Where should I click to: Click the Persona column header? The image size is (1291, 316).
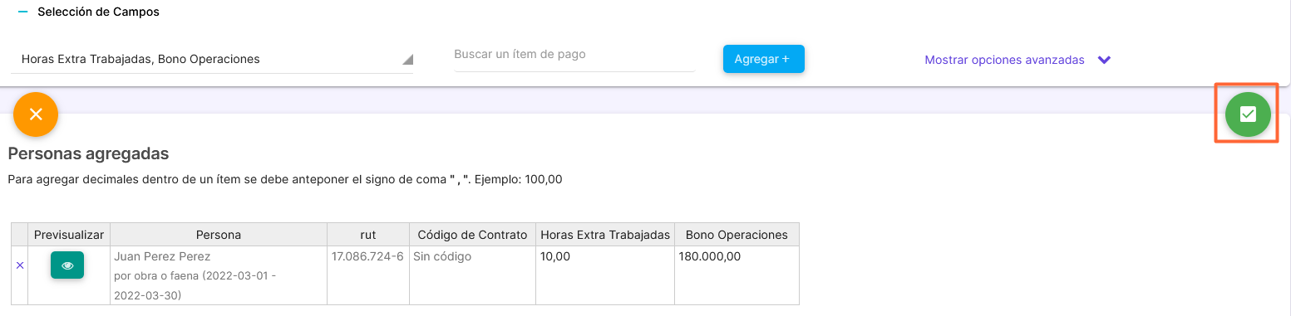tap(219, 235)
